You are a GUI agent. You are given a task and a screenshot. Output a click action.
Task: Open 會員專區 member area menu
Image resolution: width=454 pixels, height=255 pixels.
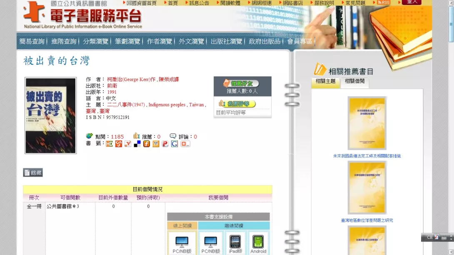click(x=299, y=41)
